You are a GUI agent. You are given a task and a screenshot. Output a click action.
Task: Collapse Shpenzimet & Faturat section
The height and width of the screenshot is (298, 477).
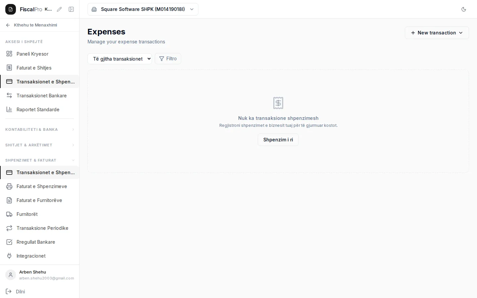coord(39,160)
